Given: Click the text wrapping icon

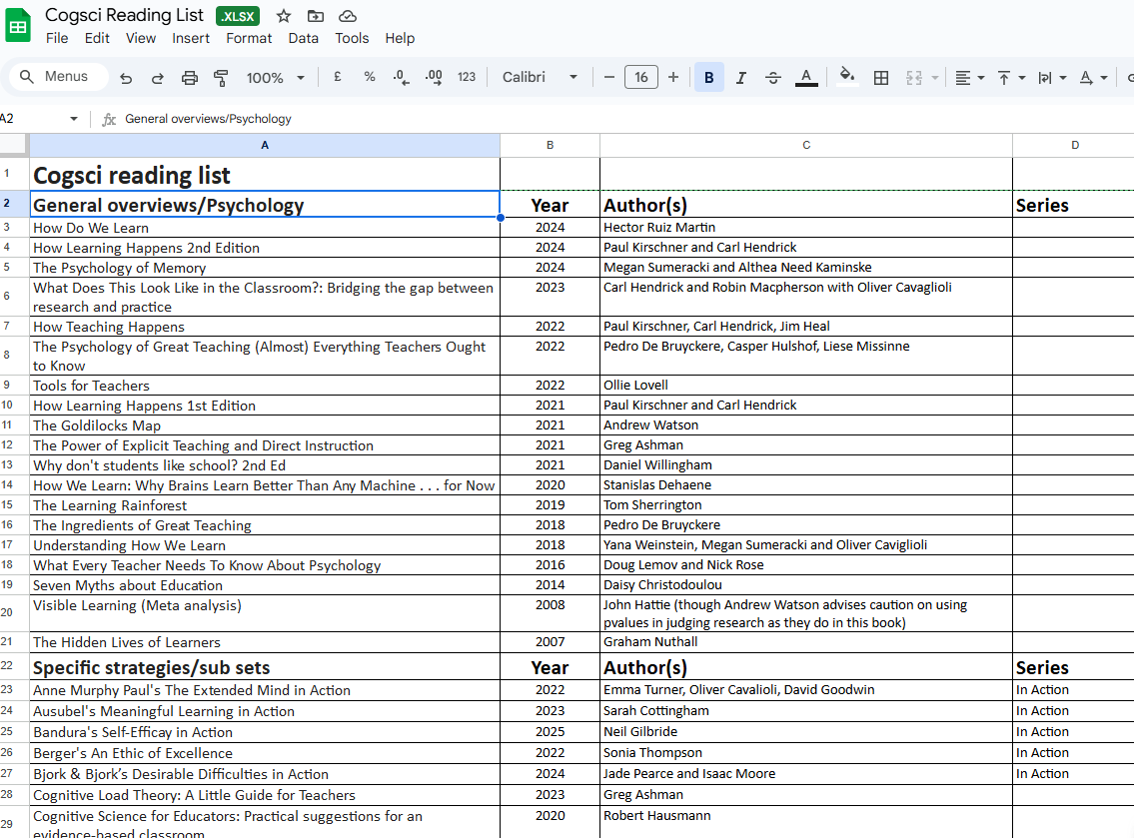Looking at the screenshot, I should pyautogui.click(x=1045, y=77).
